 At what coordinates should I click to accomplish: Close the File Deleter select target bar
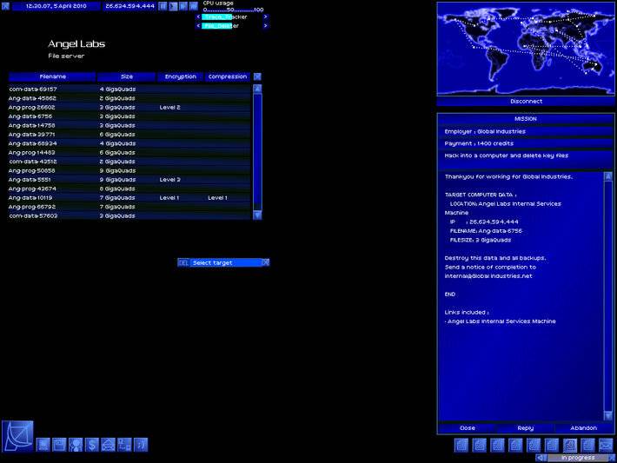point(266,262)
